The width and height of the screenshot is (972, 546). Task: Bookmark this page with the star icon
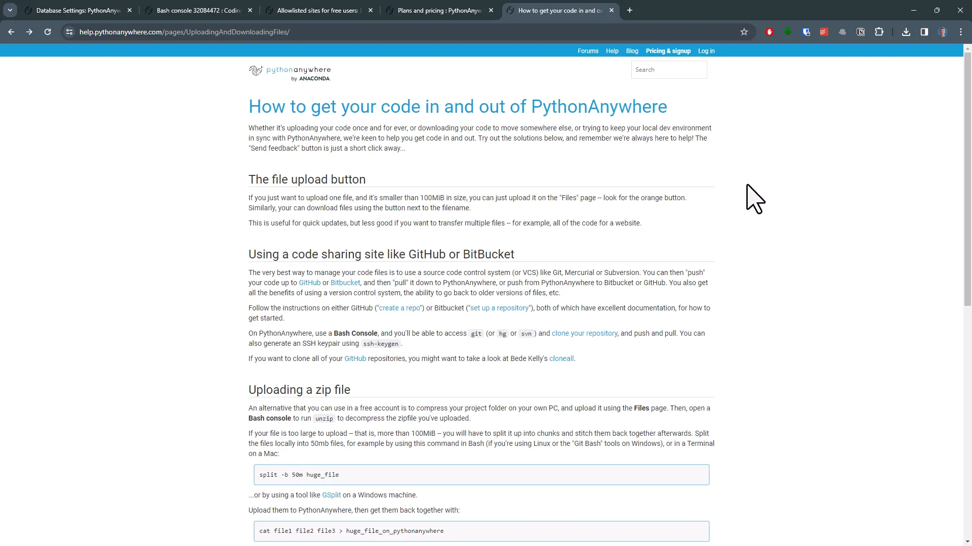pyautogui.click(x=744, y=31)
